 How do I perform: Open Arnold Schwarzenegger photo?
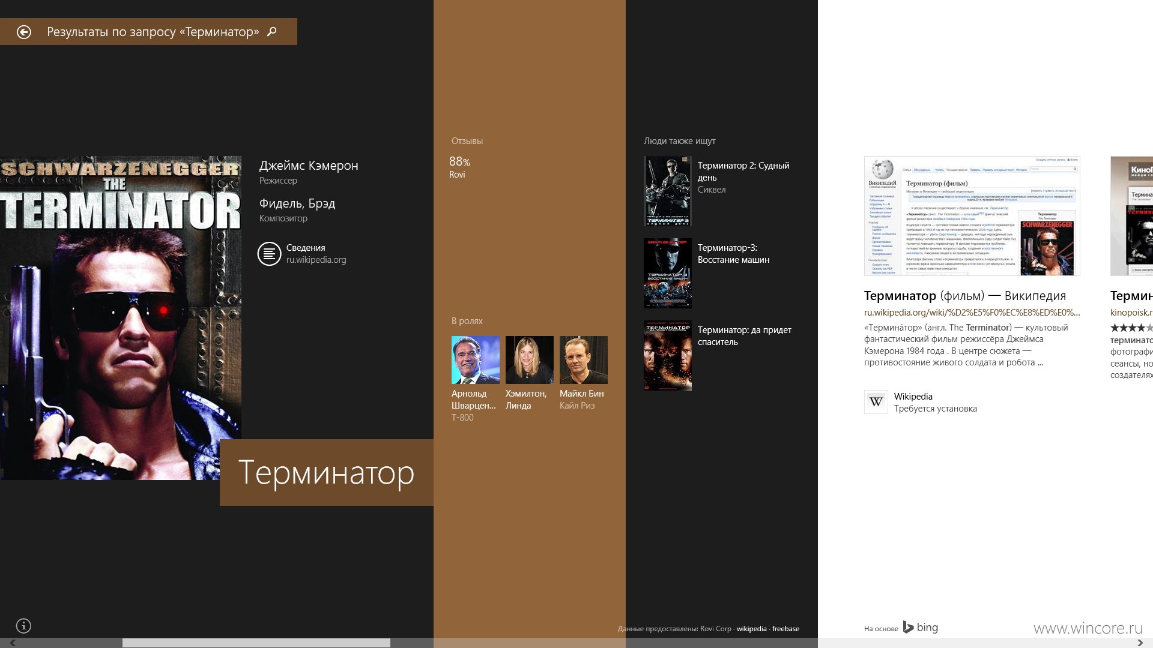pos(476,360)
